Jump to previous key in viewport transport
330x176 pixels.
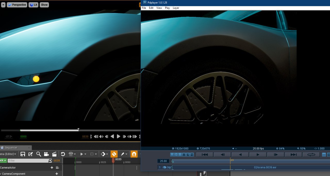point(101,137)
